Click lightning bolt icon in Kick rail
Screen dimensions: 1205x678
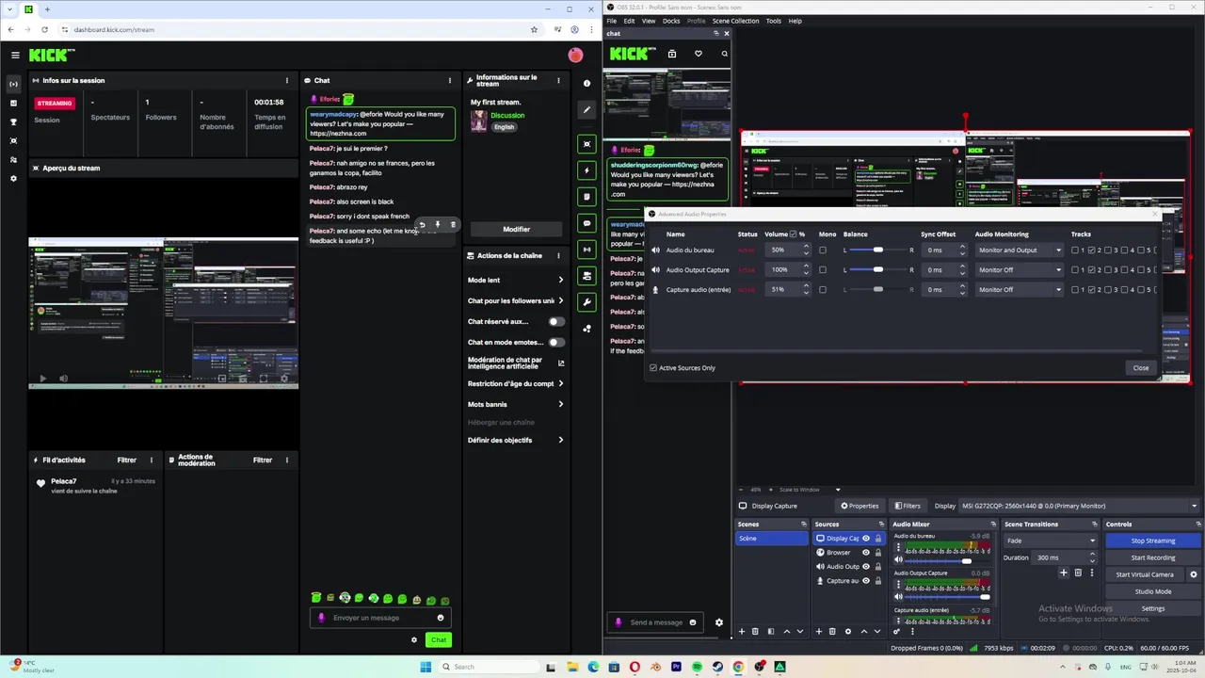click(x=586, y=170)
